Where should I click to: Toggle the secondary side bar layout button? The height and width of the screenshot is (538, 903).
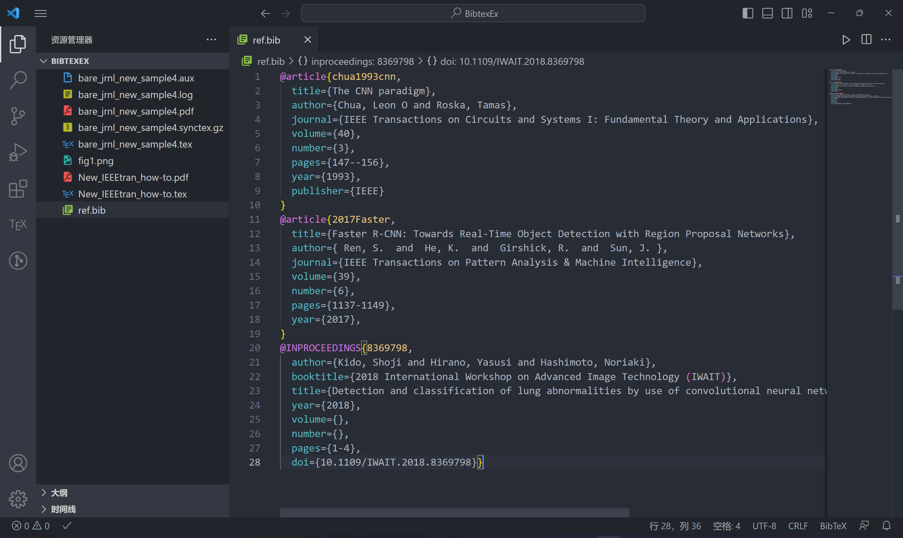pos(787,13)
